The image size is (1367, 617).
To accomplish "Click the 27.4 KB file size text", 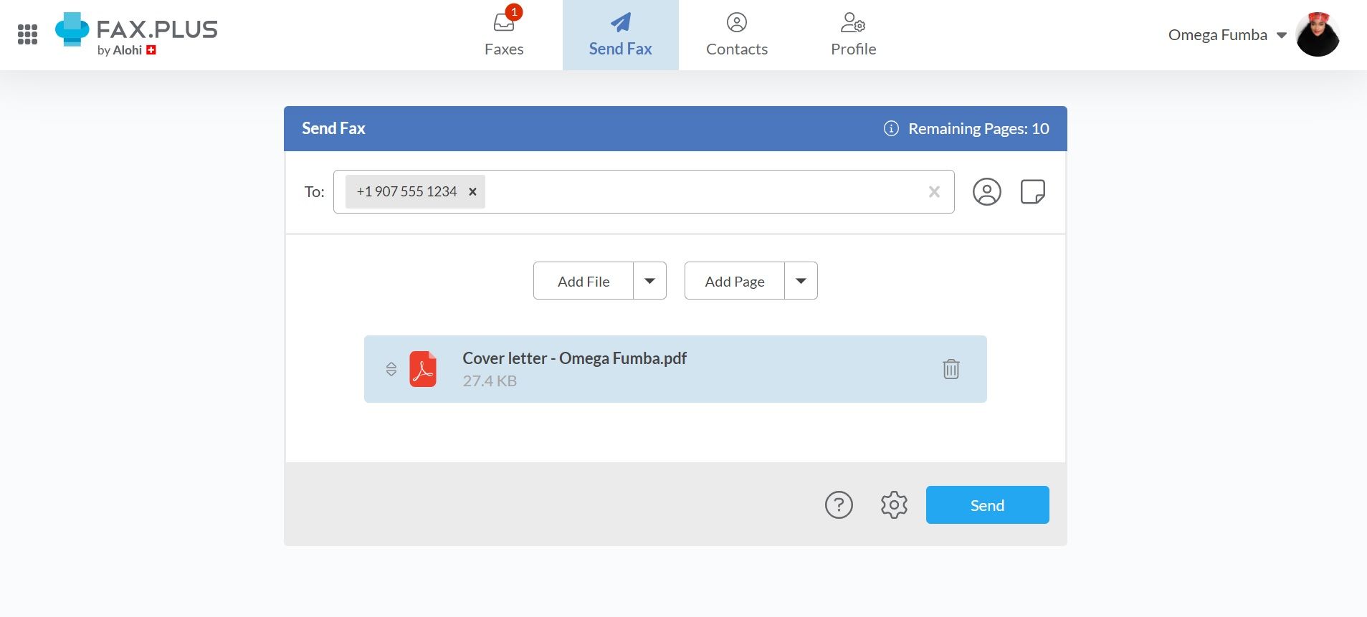I will click(x=490, y=381).
